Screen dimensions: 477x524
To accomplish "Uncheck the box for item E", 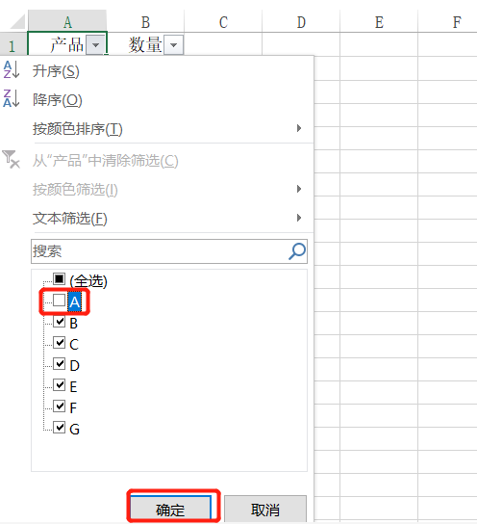I will [x=59, y=385].
